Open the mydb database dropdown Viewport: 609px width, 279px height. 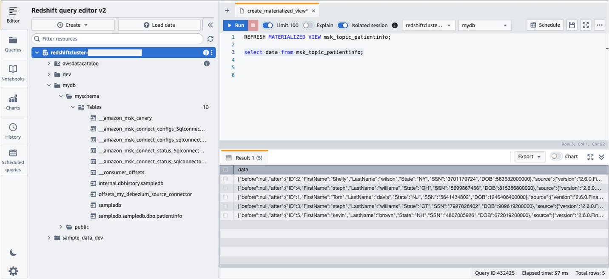click(x=485, y=26)
